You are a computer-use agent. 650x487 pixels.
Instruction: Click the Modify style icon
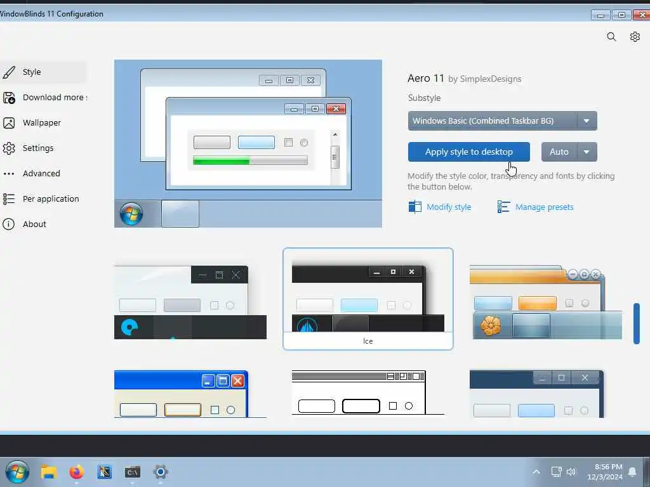(415, 207)
